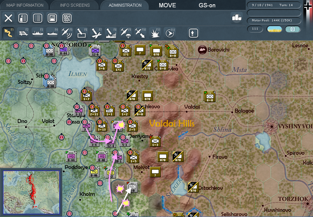The image size is (313, 217).
Task: Select the Soviet unit counter 2=5
Action: [x=132, y=126]
